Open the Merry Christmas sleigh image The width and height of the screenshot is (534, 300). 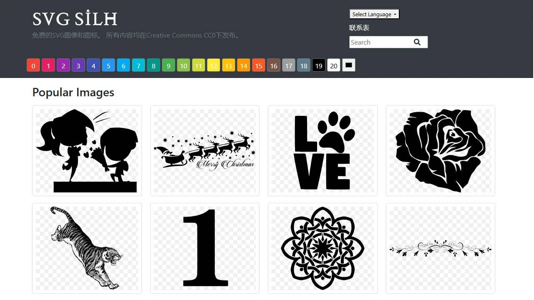tap(204, 151)
